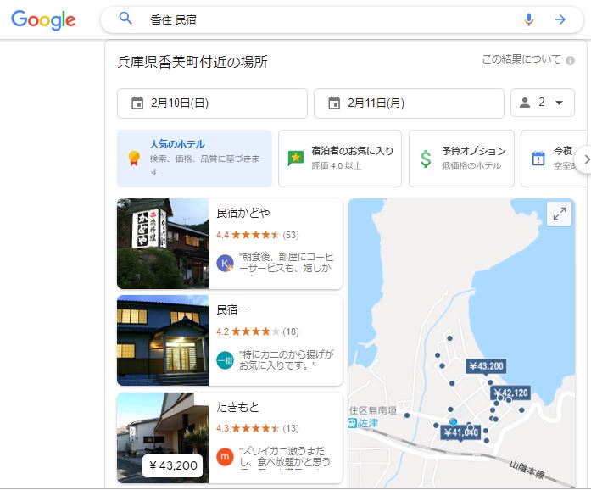Read the 朝食後 review snippet
591x490 pixels.
286,263
